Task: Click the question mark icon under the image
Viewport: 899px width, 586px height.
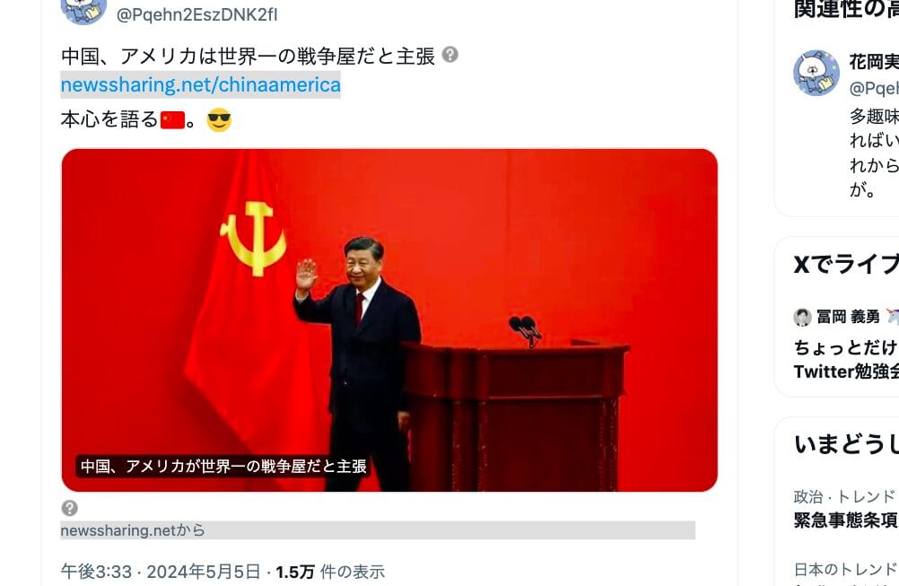Action: tap(69, 508)
